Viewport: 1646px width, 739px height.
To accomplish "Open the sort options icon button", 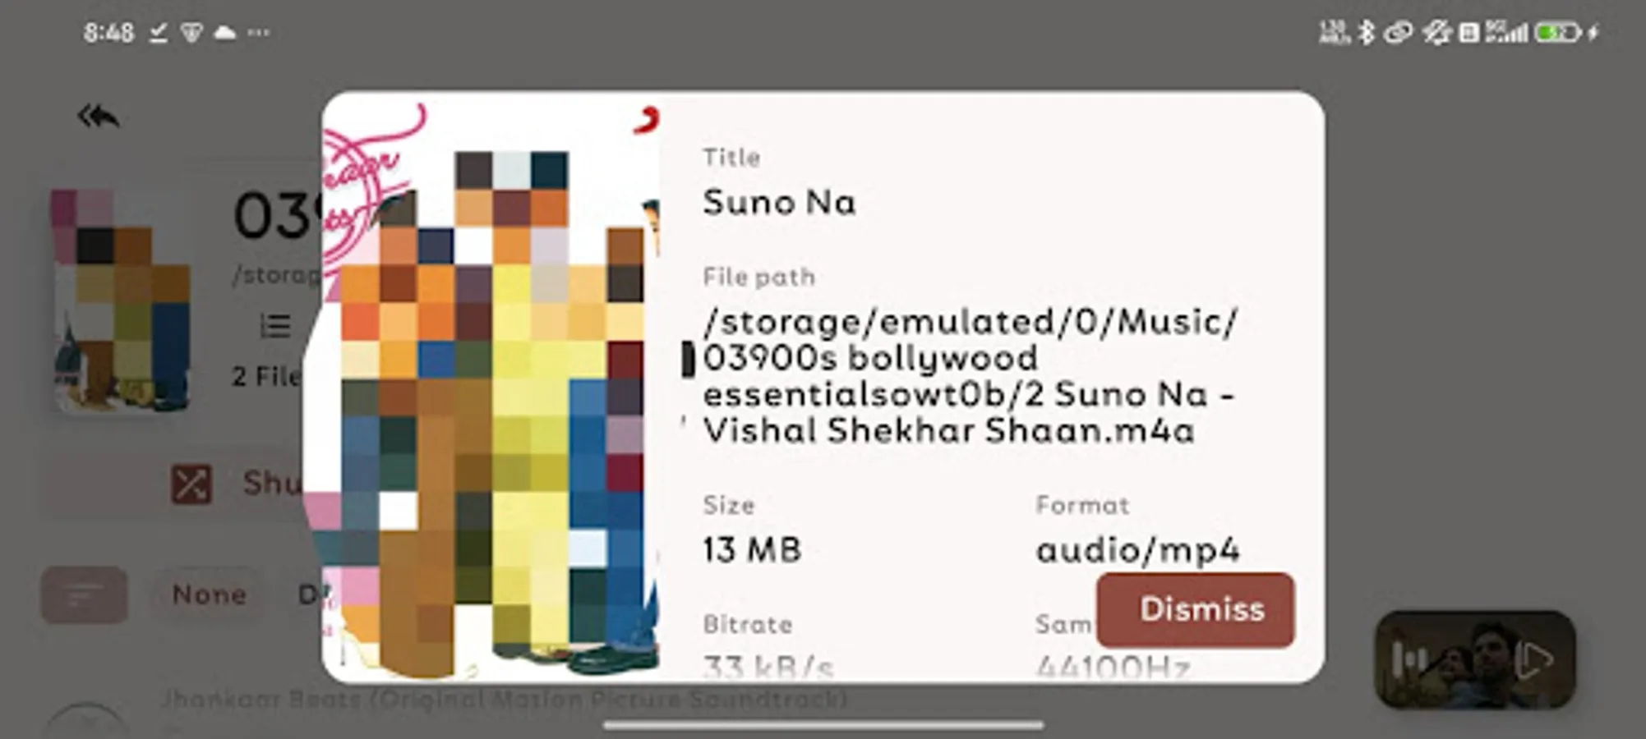I will click(x=85, y=594).
